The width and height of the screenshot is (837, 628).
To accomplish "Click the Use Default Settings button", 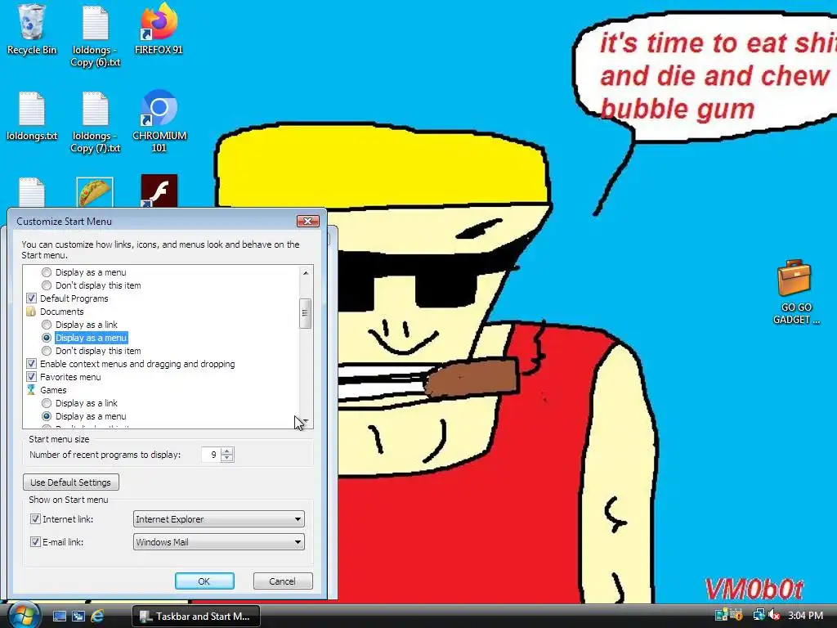I will (71, 482).
